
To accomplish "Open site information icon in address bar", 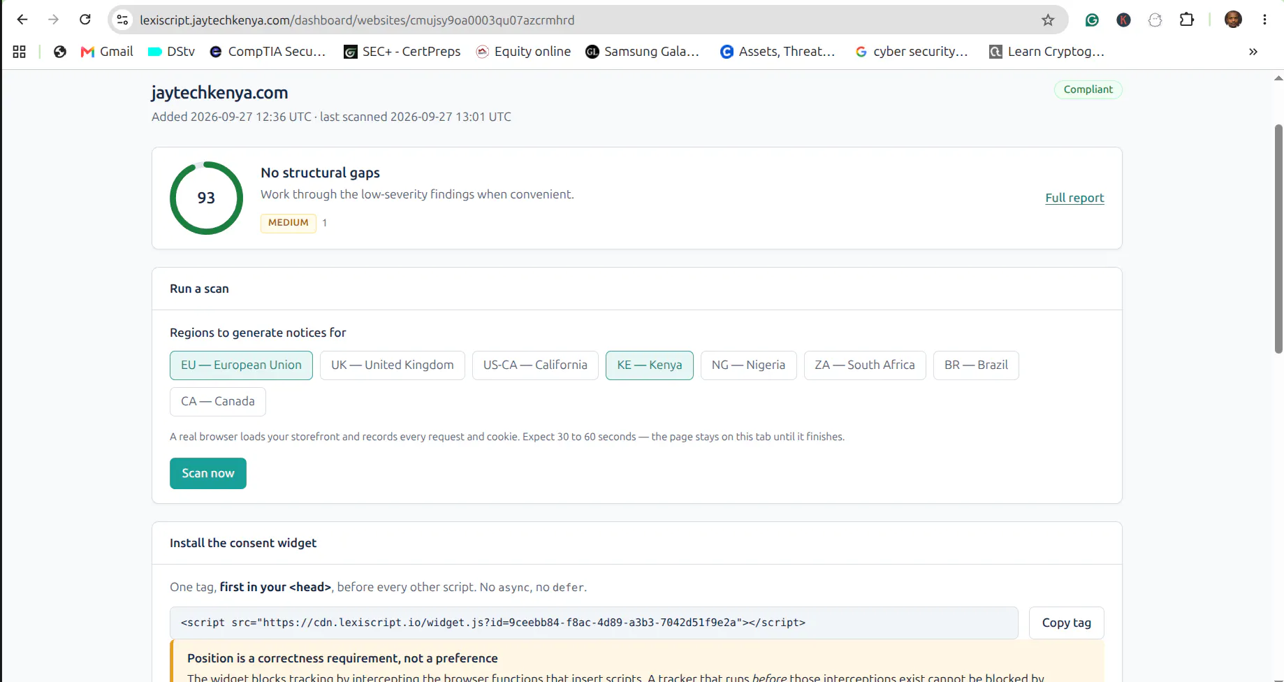I will (123, 20).
